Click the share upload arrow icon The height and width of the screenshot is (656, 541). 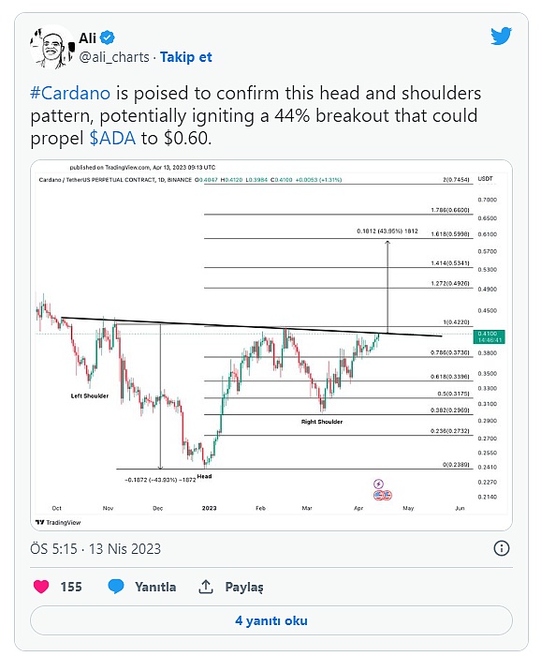click(206, 587)
